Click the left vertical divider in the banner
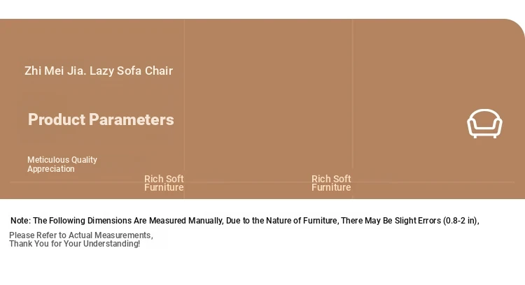525x285 pixels. [x=184, y=98]
